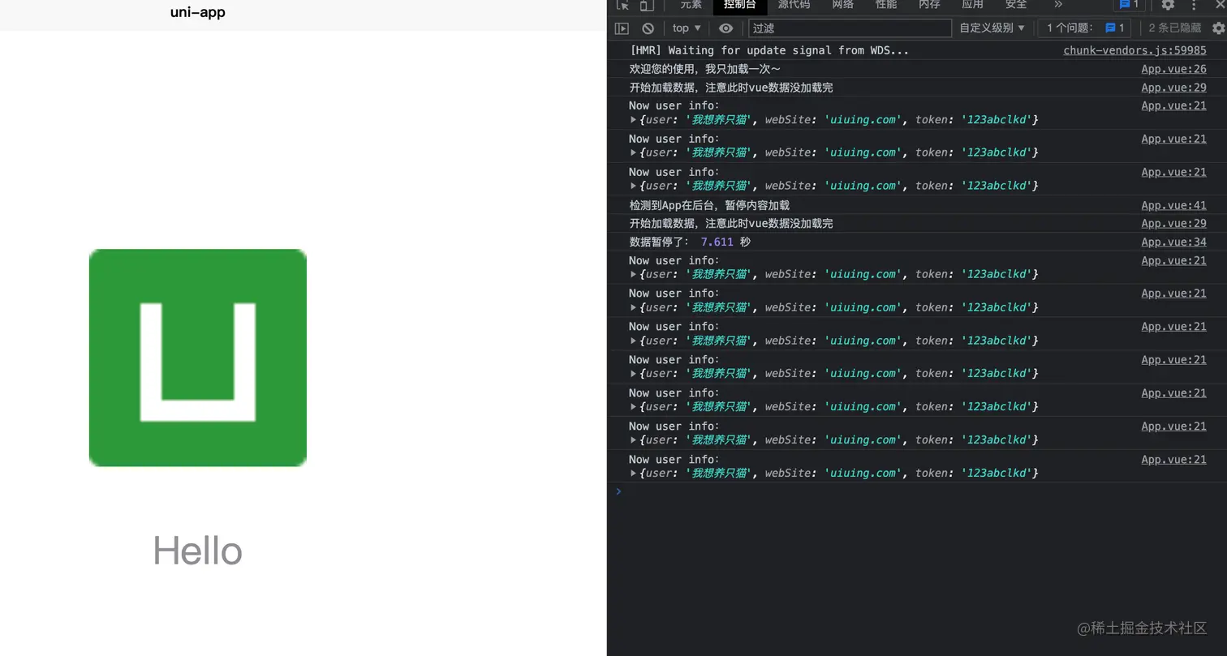The height and width of the screenshot is (656, 1227).
Task: Open DevTools settings via the top gear icon
Action: click(x=1168, y=5)
